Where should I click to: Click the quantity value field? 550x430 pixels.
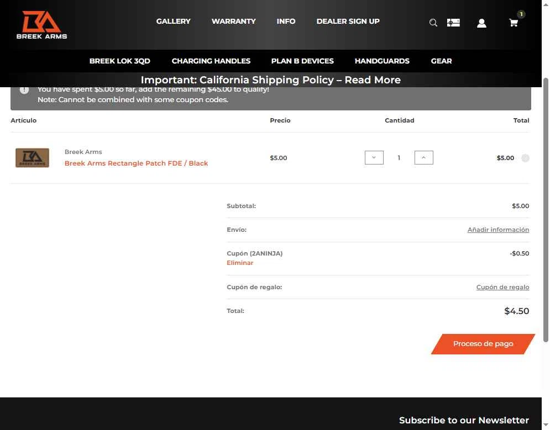pos(399,158)
